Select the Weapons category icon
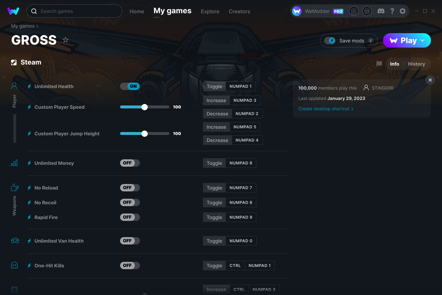The height and width of the screenshot is (295, 442). point(14,187)
